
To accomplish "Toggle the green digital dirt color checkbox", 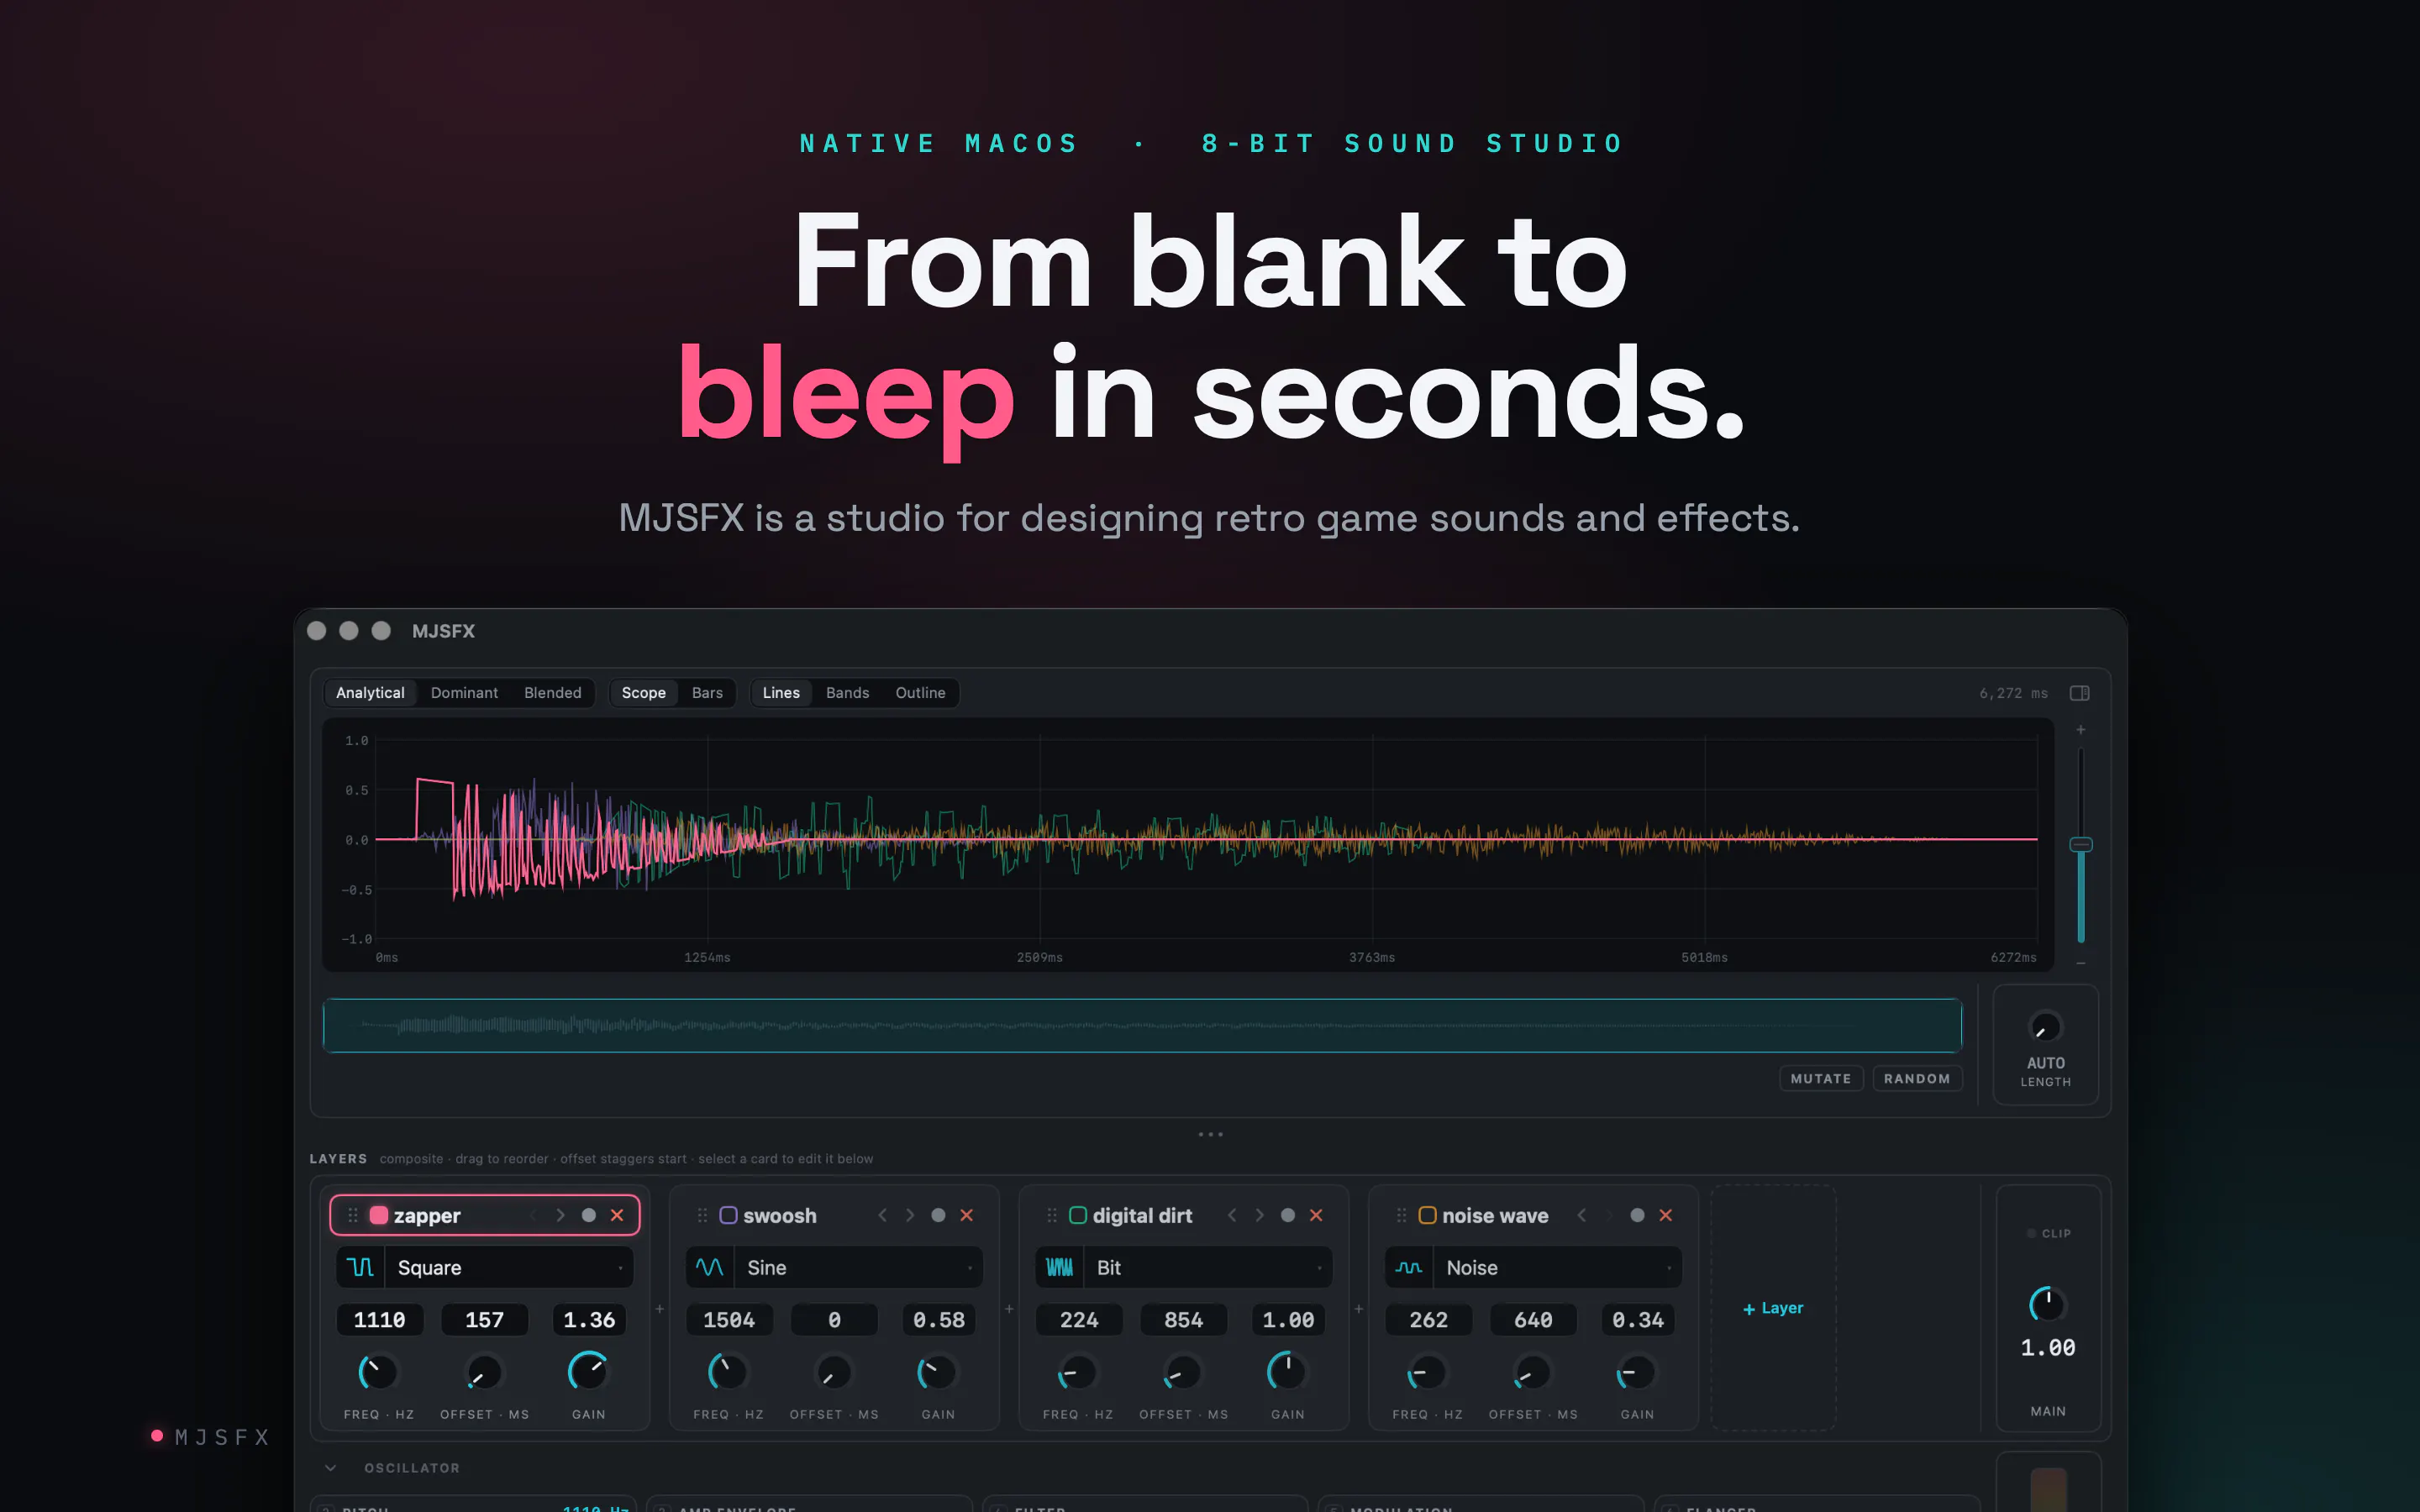I will pos(1078,1215).
